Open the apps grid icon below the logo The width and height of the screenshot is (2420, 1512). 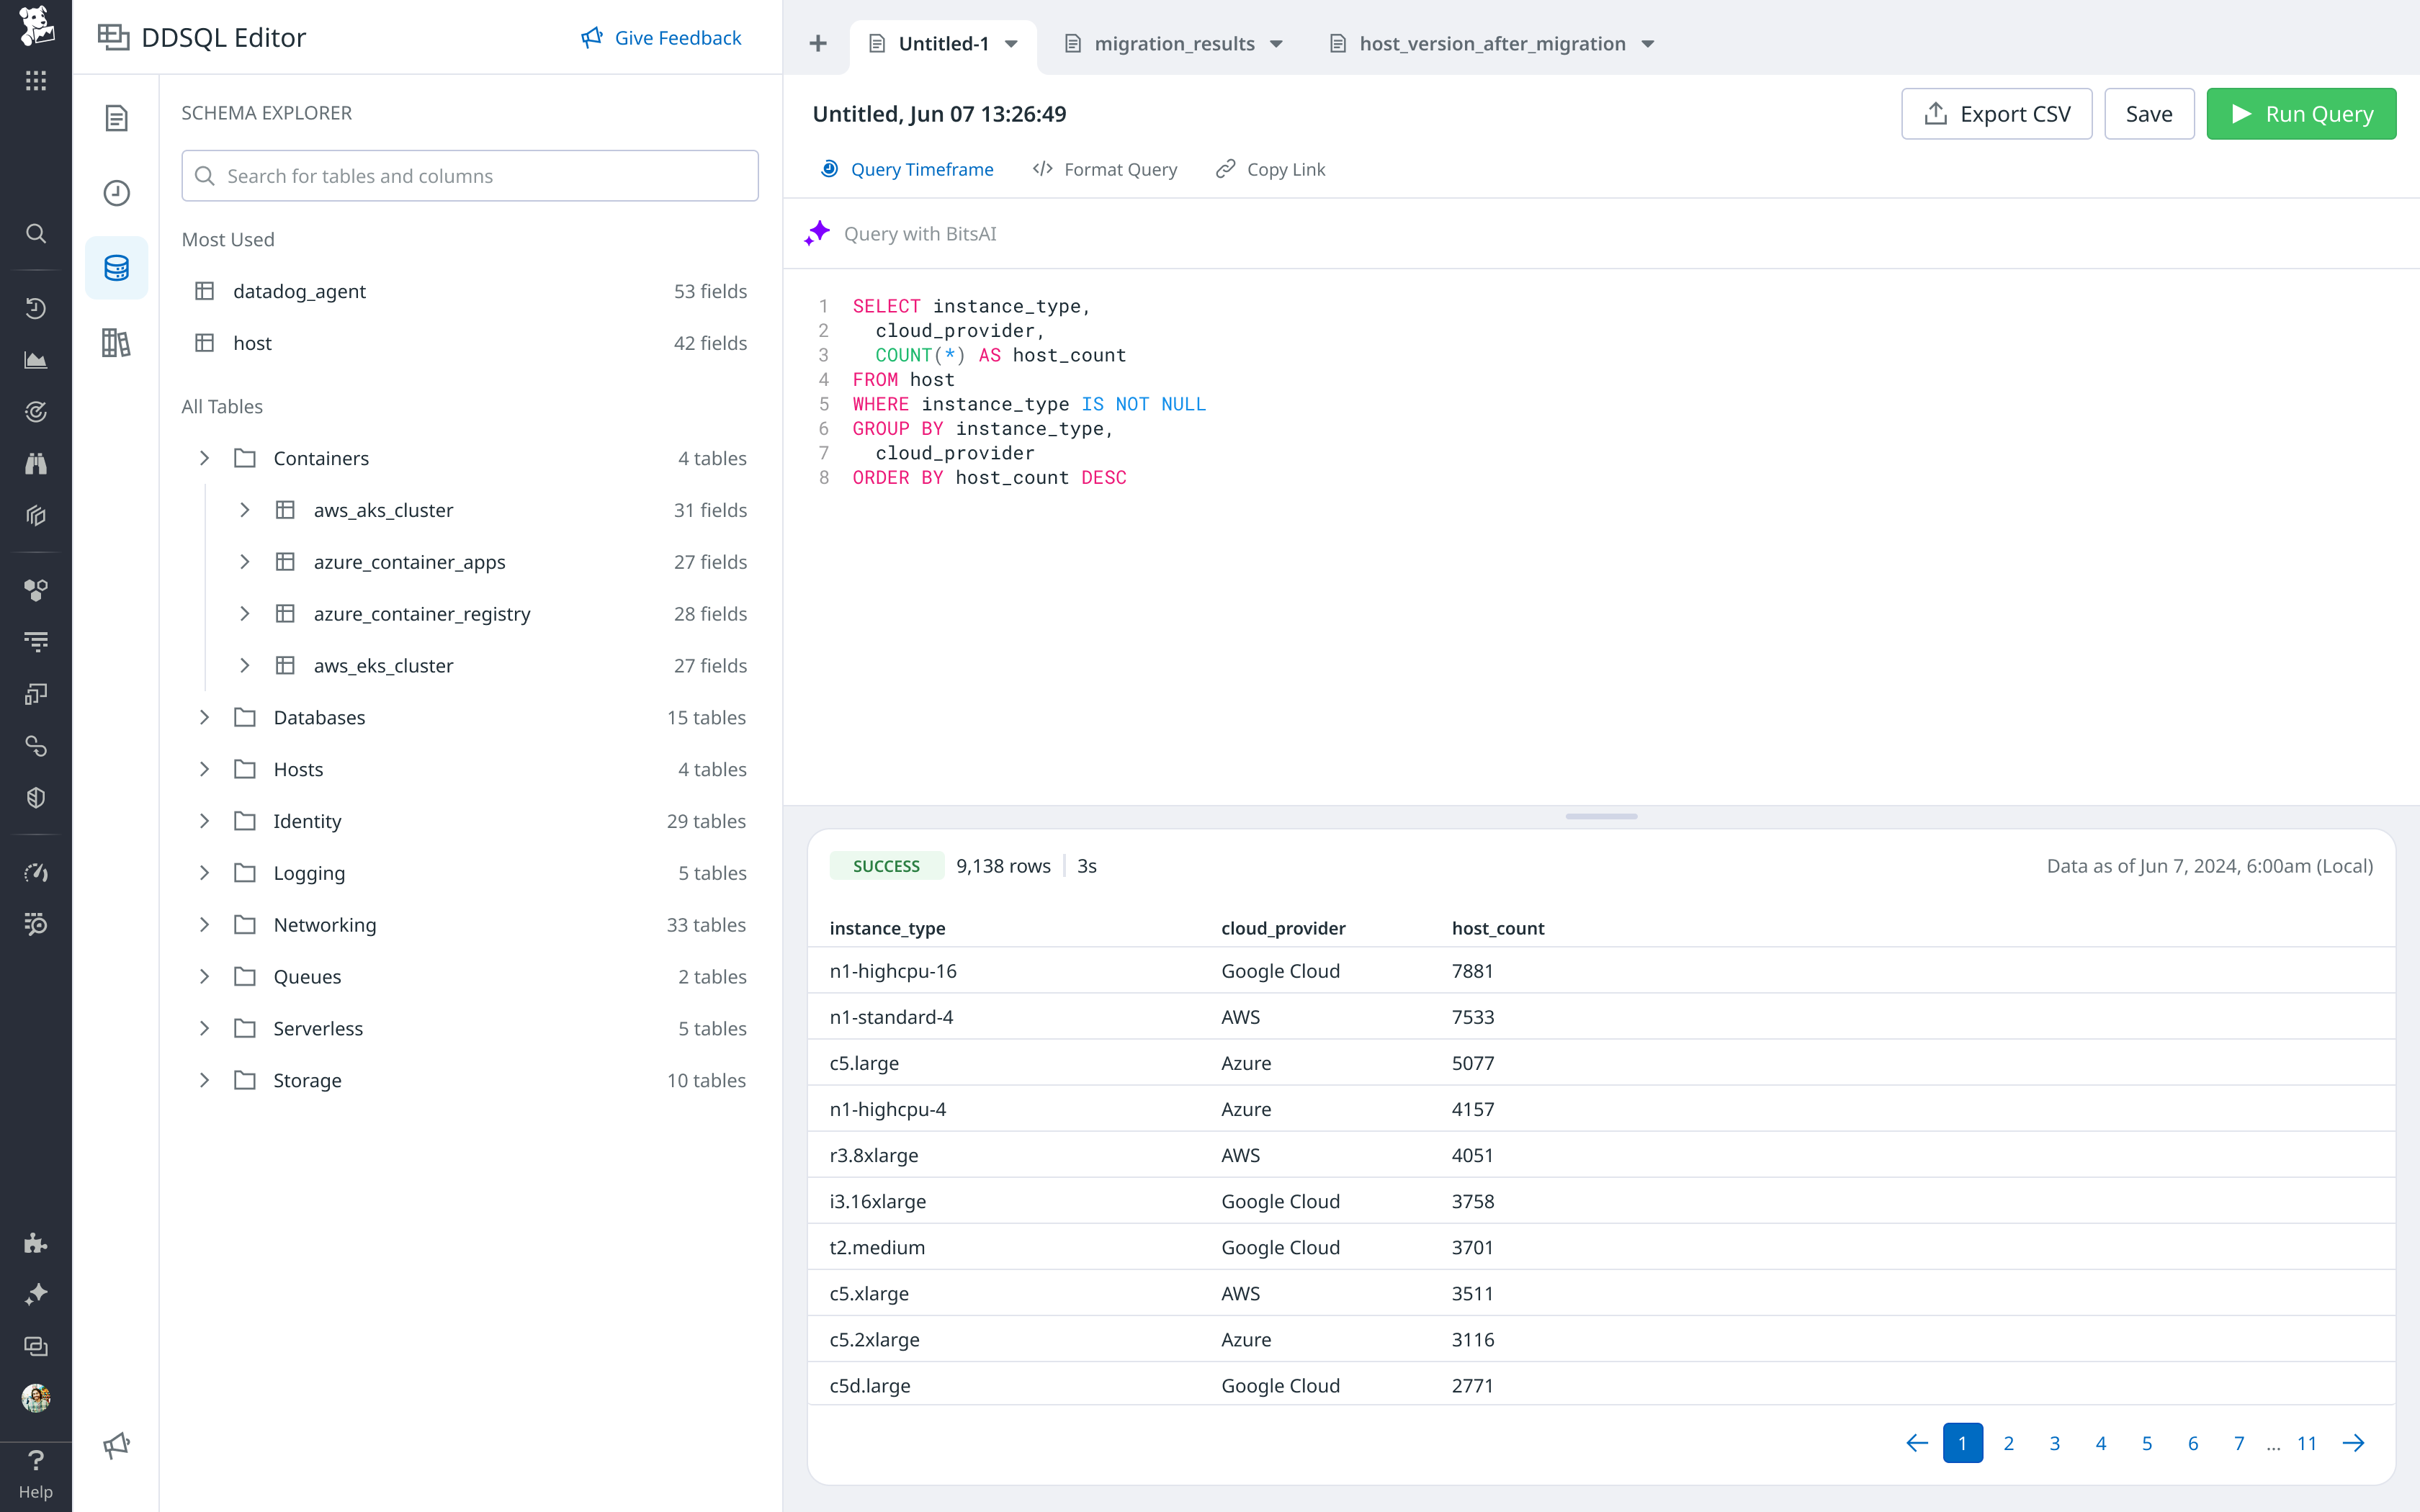(36, 81)
